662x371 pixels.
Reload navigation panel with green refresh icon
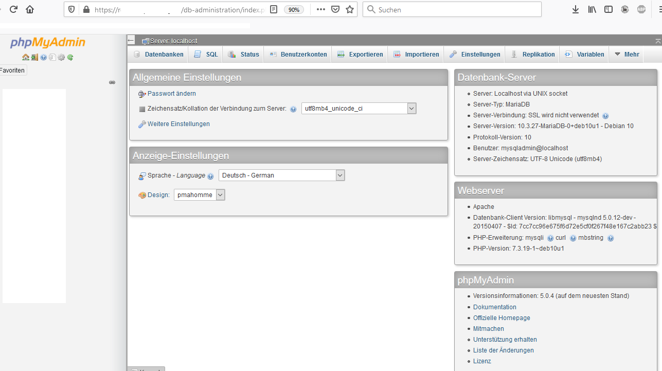pyautogui.click(x=70, y=57)
